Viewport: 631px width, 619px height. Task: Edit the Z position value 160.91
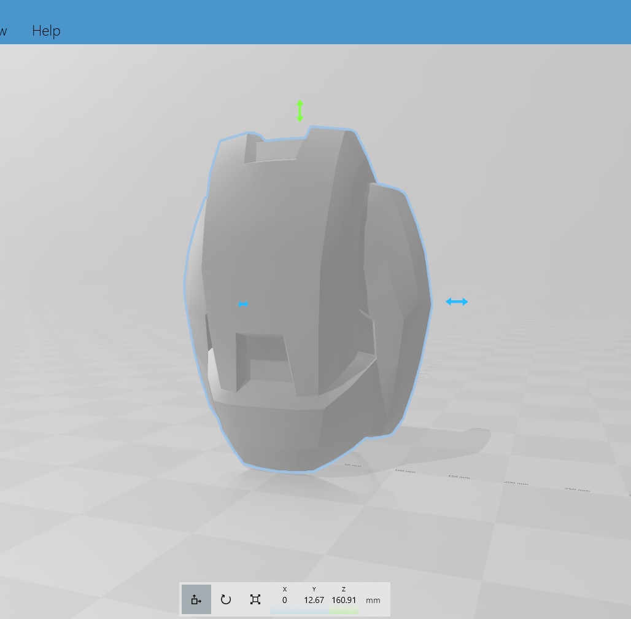[x=344, y=600]
